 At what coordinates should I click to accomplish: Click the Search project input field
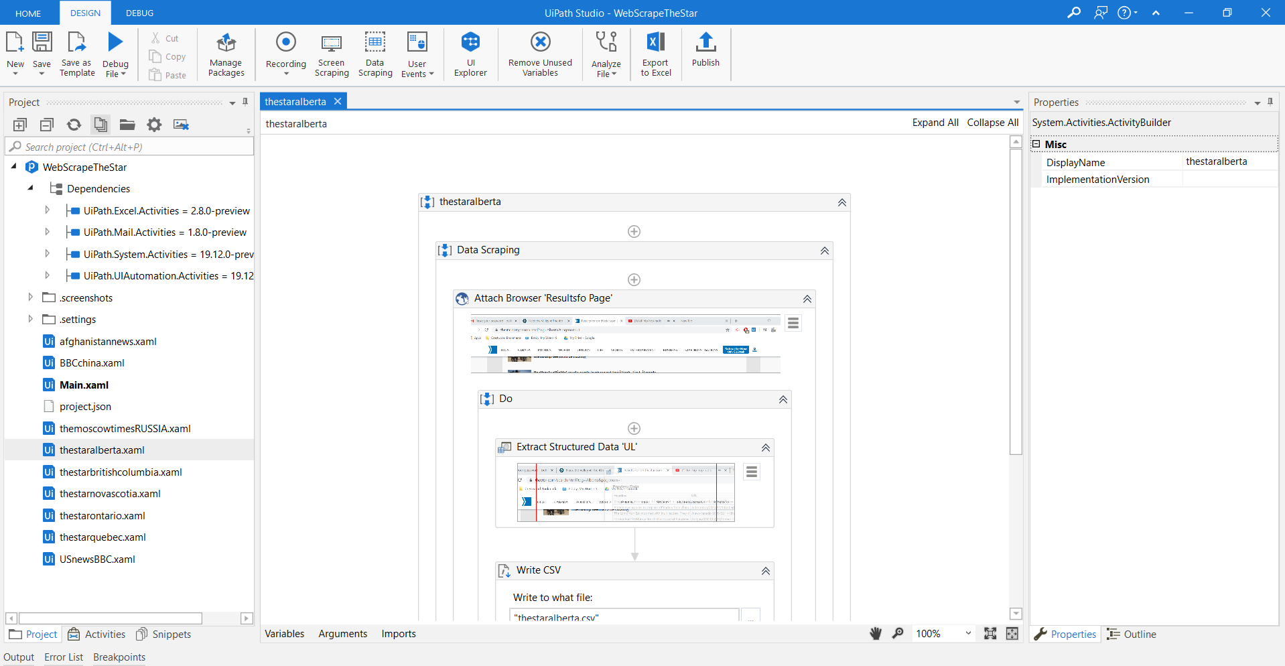(x=129, y=147)
